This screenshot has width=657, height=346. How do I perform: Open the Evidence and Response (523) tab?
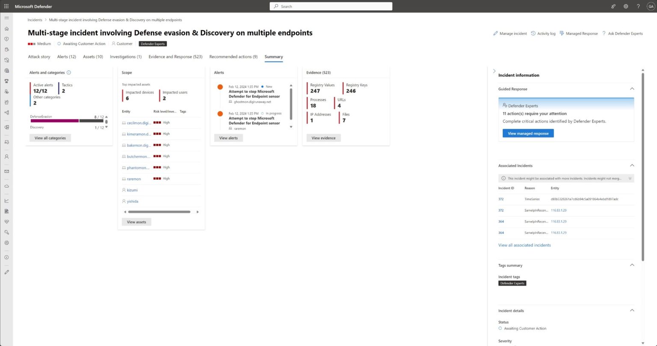[175, 57]
